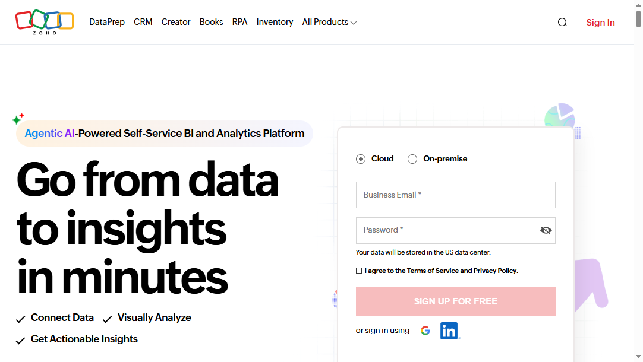This screenshot has width=643, height=362.
Task: Focus the Business Email field
Action: pyautogui.click(x=456, y=195)
